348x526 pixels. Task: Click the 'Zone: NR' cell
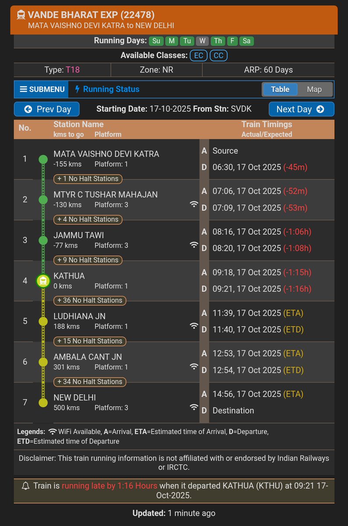pos(156,70)
